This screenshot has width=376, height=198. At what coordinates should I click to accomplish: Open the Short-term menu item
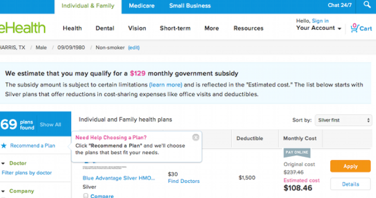tap(175, 28)
